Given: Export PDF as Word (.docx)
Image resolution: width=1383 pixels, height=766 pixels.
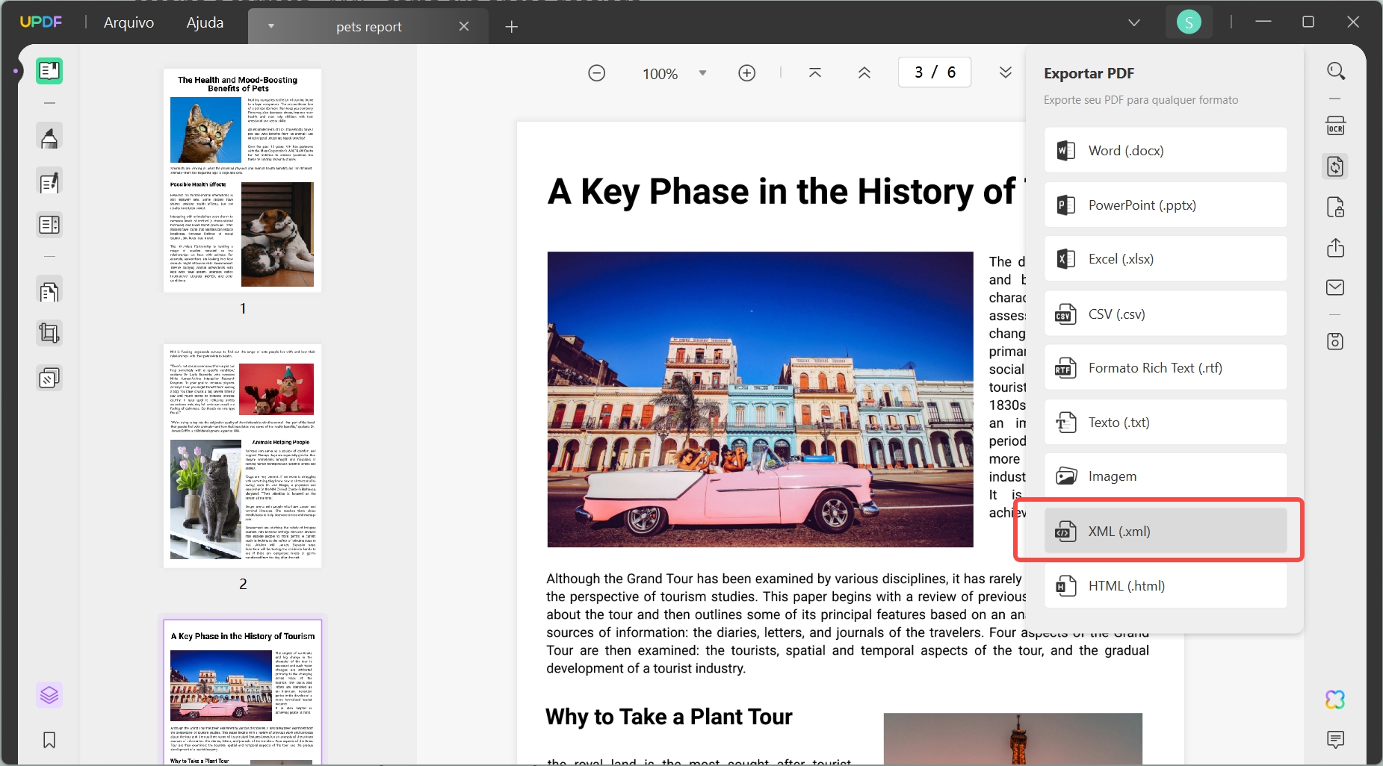Looking at the screenshot, I should pos(1165,151).
